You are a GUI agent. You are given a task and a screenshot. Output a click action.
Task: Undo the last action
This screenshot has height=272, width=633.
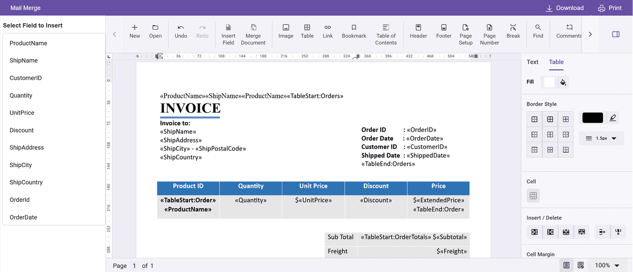(x=181, y=31)
